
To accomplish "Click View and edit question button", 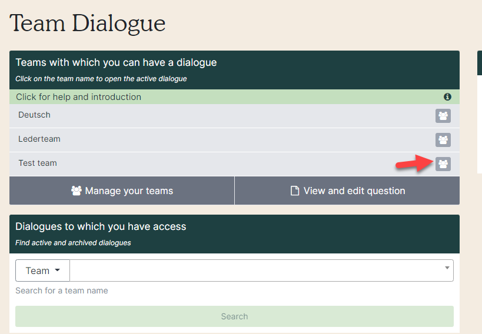I will [x=347, y=191].
